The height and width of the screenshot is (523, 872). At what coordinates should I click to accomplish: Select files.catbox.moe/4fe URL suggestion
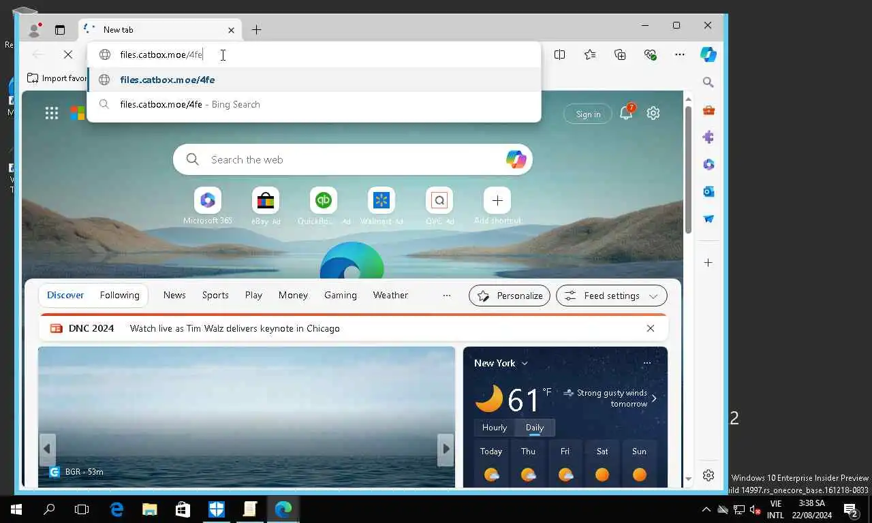[x=314, y=80]
